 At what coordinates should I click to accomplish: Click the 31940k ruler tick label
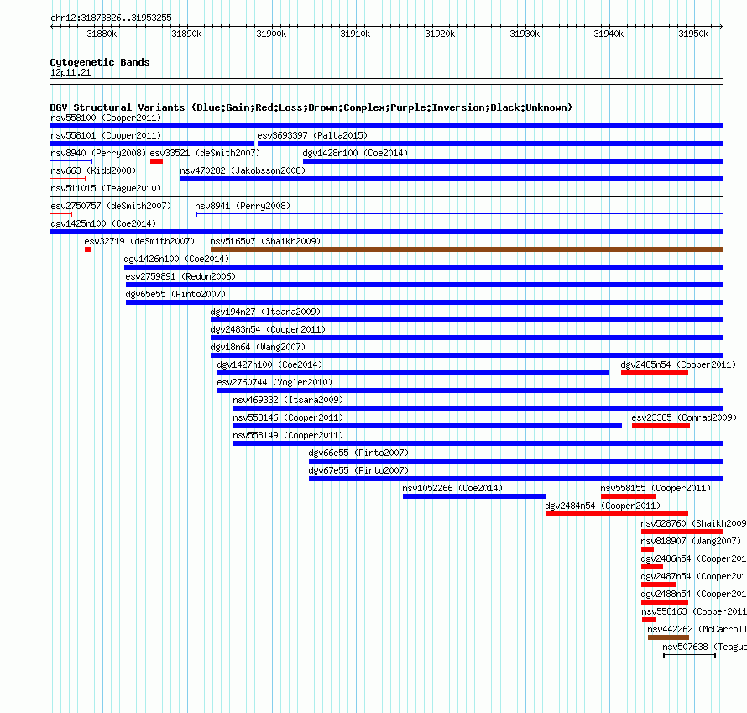click(x=609, y=34)
